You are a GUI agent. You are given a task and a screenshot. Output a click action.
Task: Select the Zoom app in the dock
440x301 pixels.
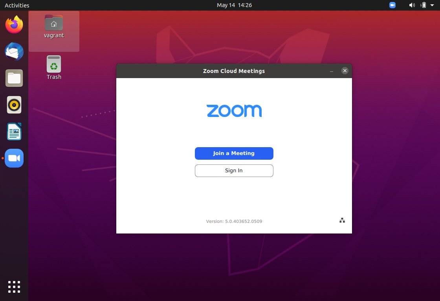14,158
